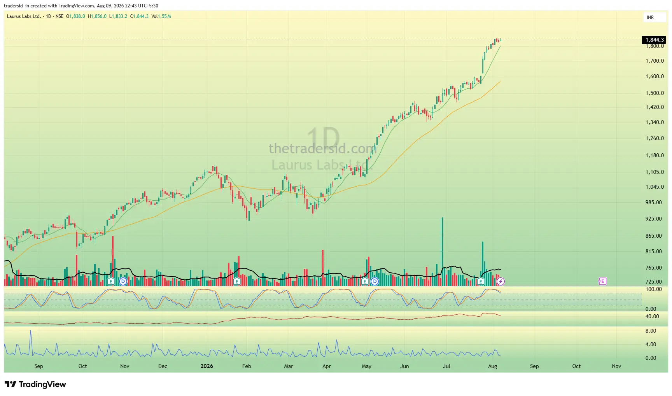This screenshot has height=396, width=672.
Task: Click the Aug label on the time axis
Action: 492,366
